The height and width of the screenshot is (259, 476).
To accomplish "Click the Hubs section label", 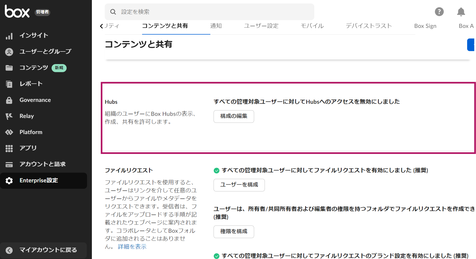I will (x=111, y=102).
